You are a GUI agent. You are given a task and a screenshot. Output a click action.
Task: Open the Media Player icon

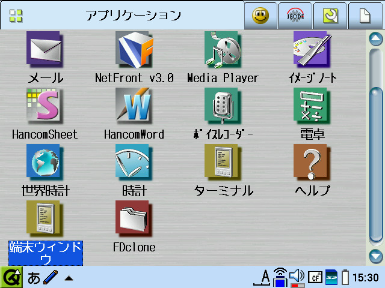223,49
